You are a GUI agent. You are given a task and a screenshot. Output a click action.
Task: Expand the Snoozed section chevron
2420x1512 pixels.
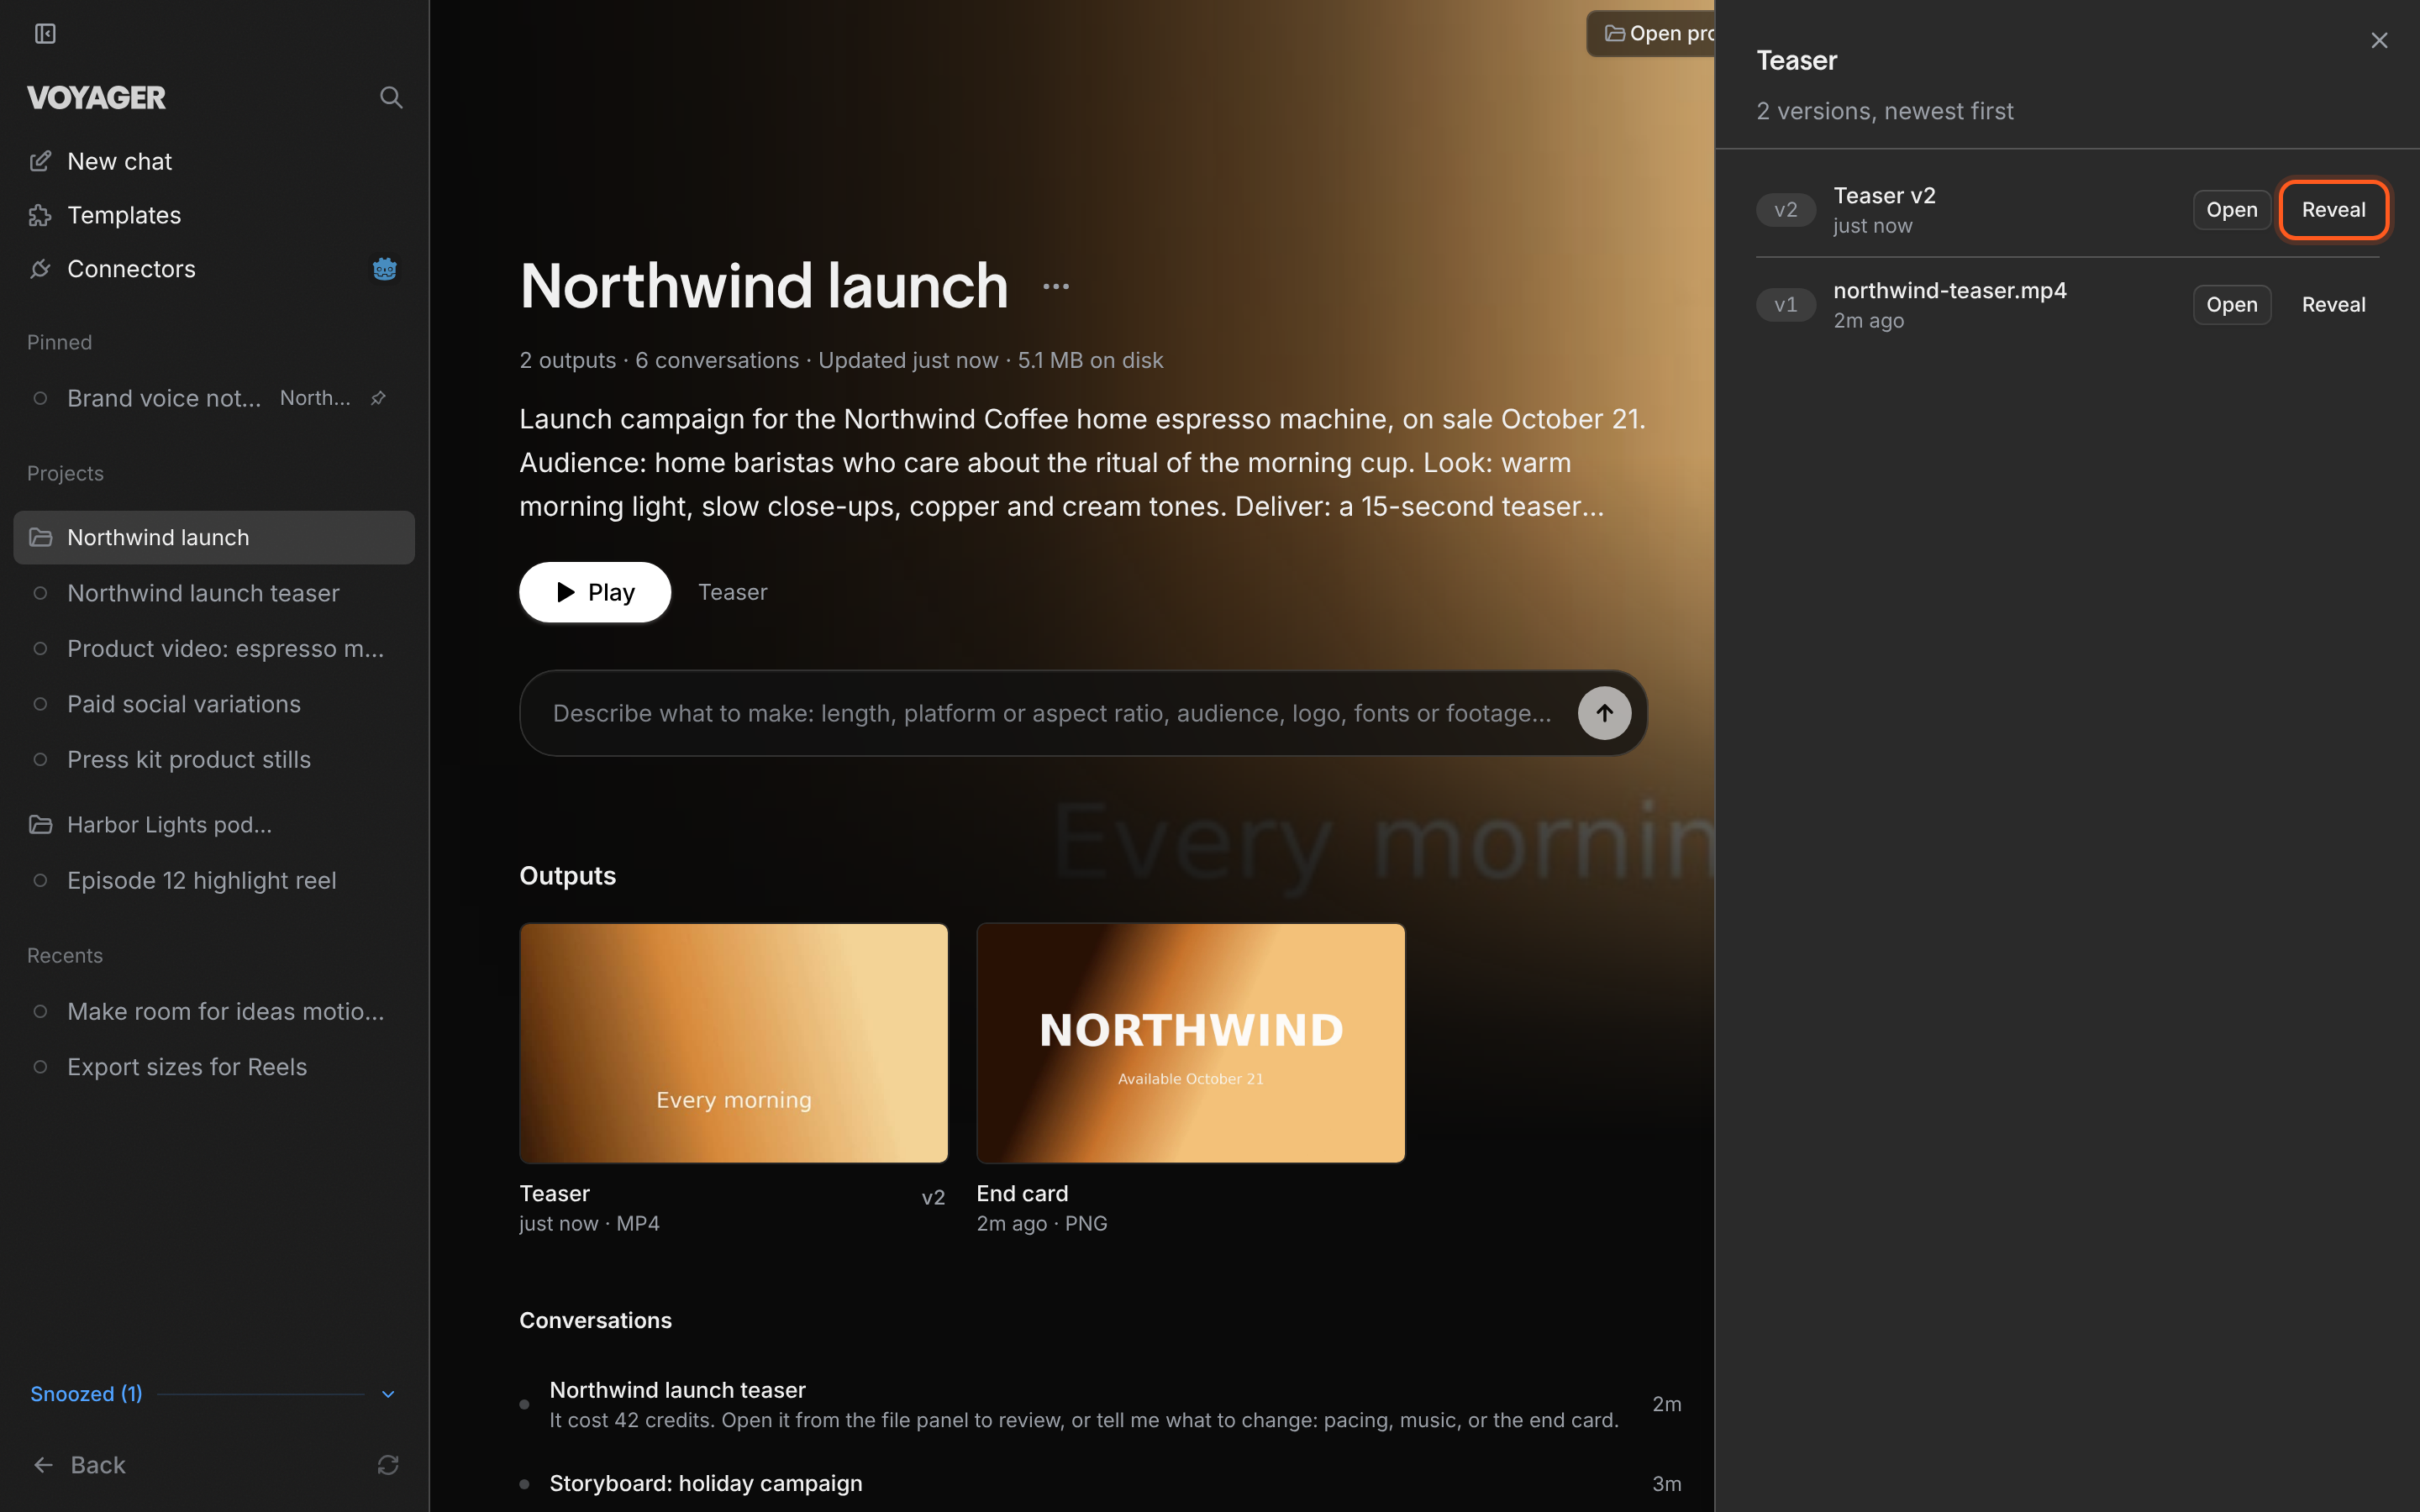(388, 1394)
